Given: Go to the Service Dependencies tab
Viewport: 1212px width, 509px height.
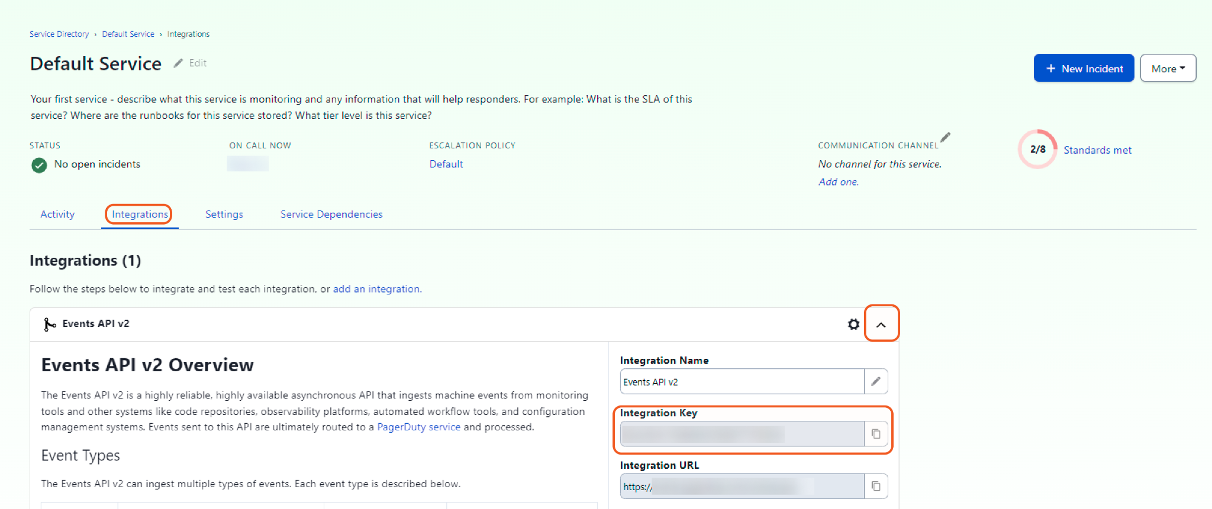Looking at the screenshot, I should point(331,214).
